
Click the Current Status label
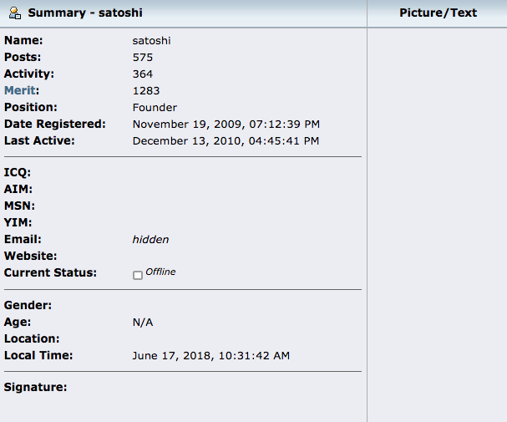point(50,272)
